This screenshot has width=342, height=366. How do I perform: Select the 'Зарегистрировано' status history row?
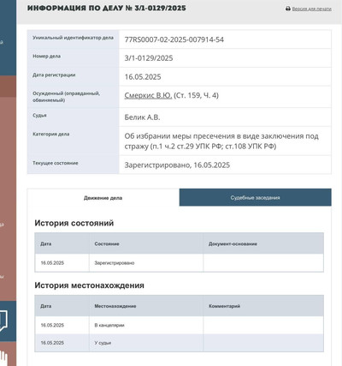tap(180, 263)
